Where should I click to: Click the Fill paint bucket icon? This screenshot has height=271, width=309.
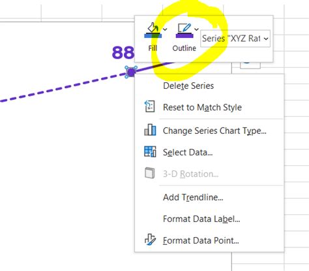[153, 31]
